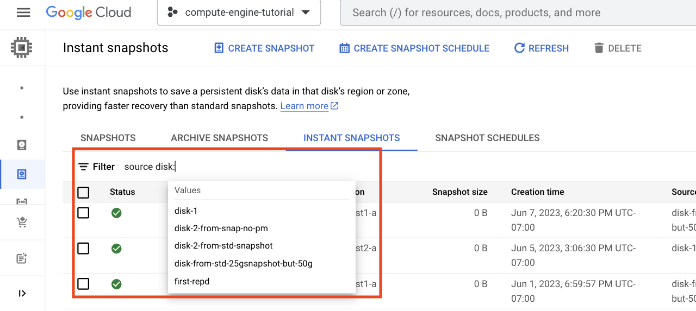Expand the collapsed side navigation panel
The image size is (696, 311).
[22, 294]
